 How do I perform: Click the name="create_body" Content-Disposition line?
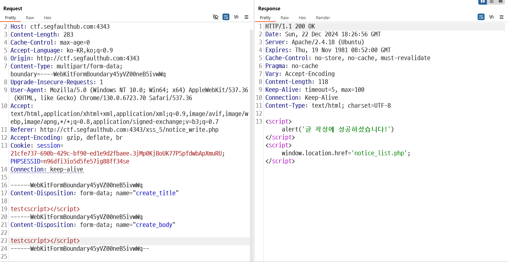(93, 225)
